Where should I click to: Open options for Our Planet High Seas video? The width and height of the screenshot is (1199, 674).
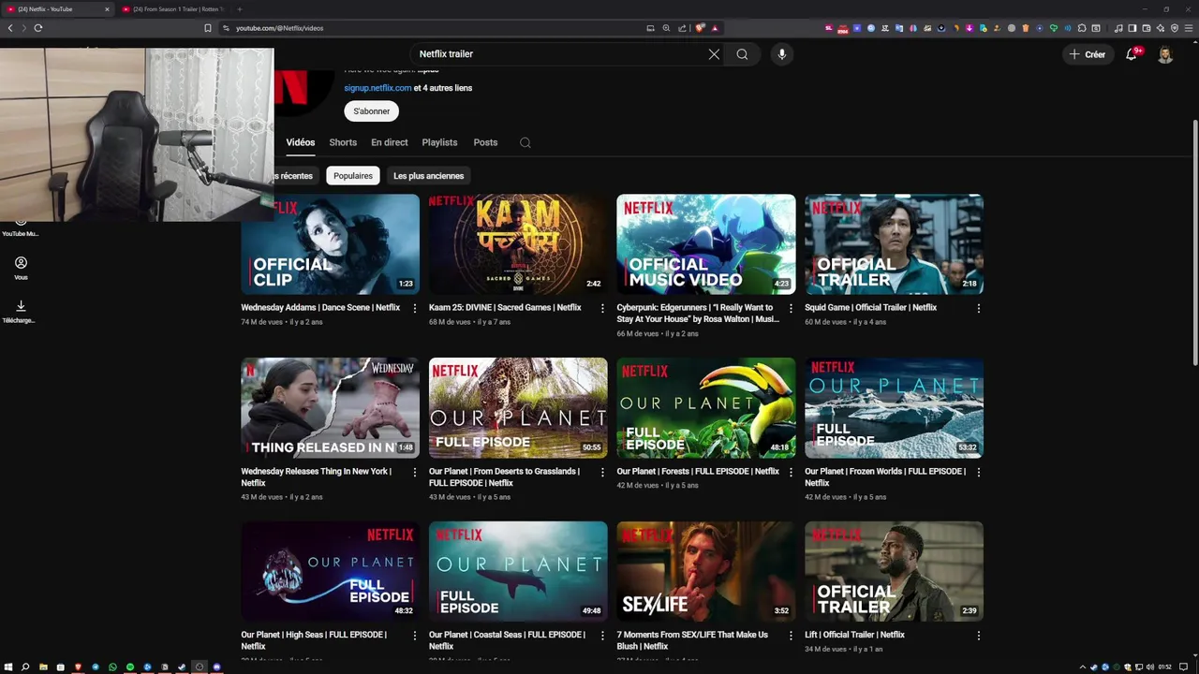point(415,636)
